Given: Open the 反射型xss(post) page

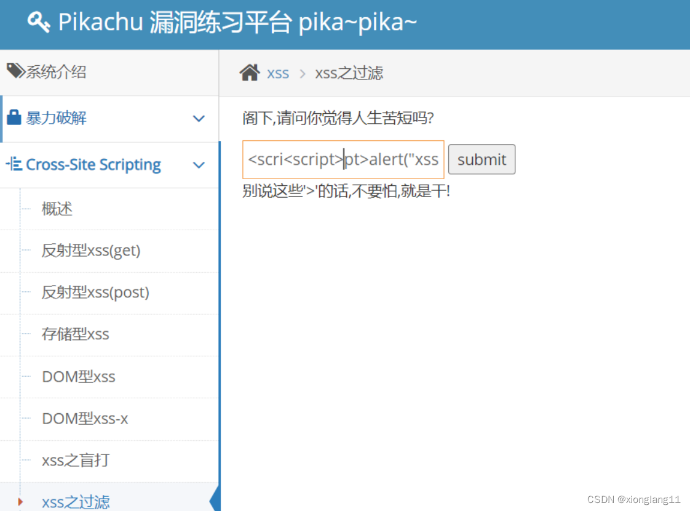Looking at the screenshot, I should pyautogui.click(x=95, y=292).
